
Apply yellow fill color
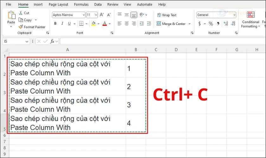[x=93, y=23]
